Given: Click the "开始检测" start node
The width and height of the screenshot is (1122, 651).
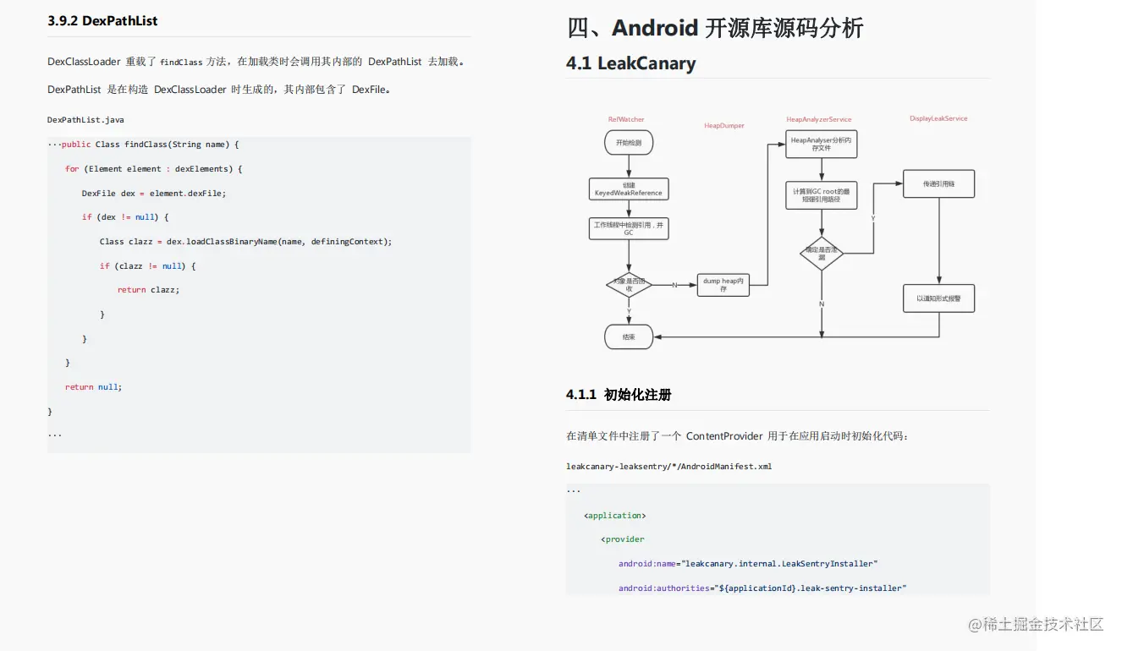Looking at the screenshot, I should pos(629,143).
